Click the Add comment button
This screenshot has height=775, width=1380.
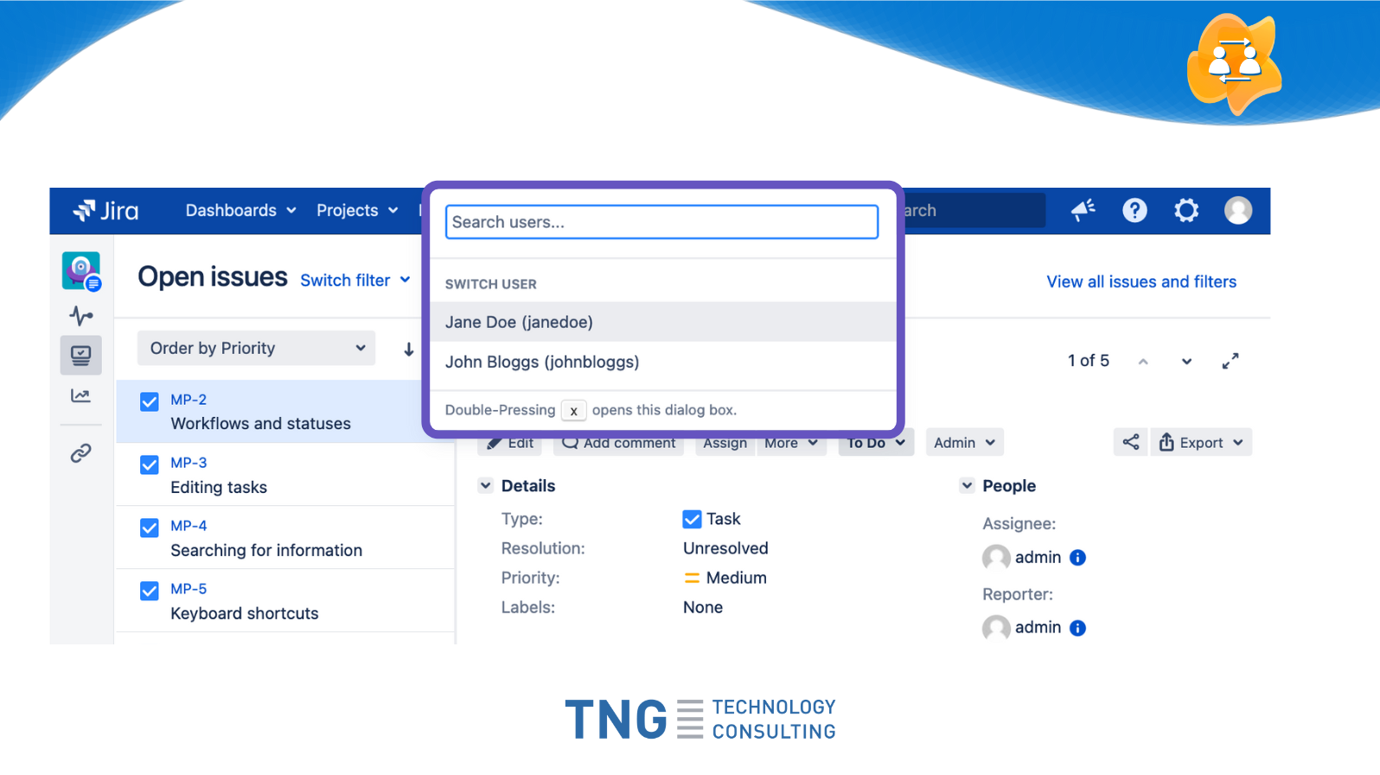(619, 445)
